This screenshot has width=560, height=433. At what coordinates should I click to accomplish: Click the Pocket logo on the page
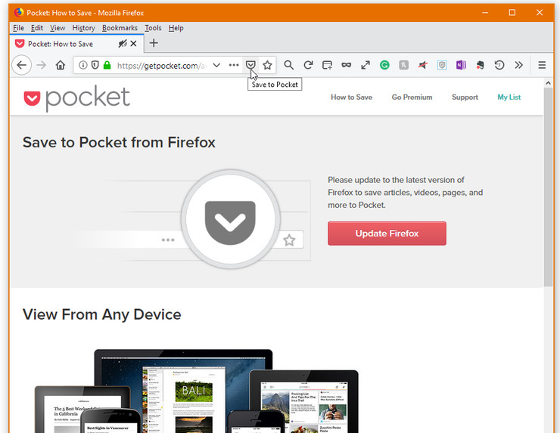[x=76, y=98]
